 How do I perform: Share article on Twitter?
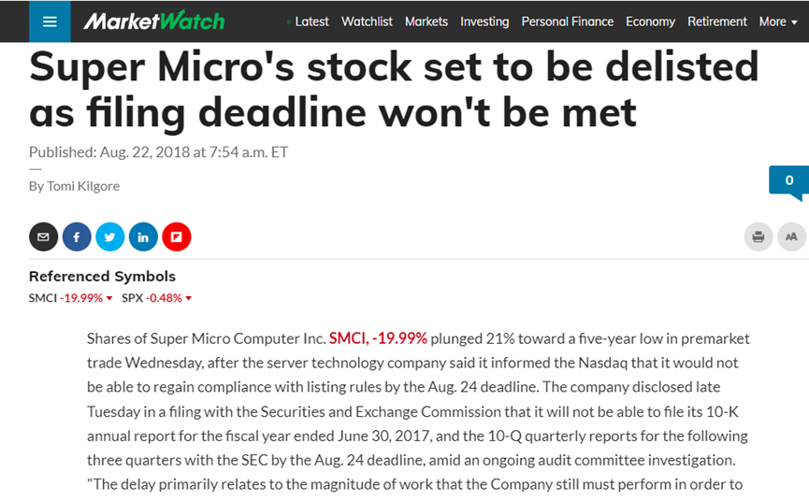pyautogui.click(x=110, y=237)
